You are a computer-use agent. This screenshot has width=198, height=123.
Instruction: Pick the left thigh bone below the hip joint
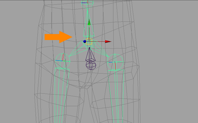[62, 95]
